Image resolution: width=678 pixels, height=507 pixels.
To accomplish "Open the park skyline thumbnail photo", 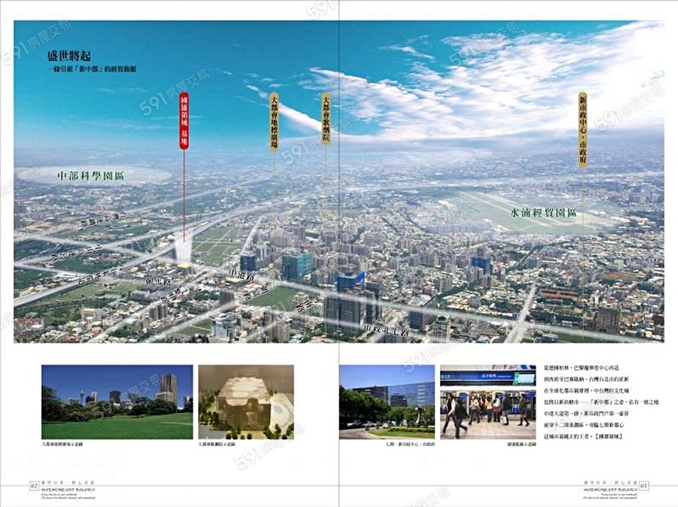I will coord(117,402).
